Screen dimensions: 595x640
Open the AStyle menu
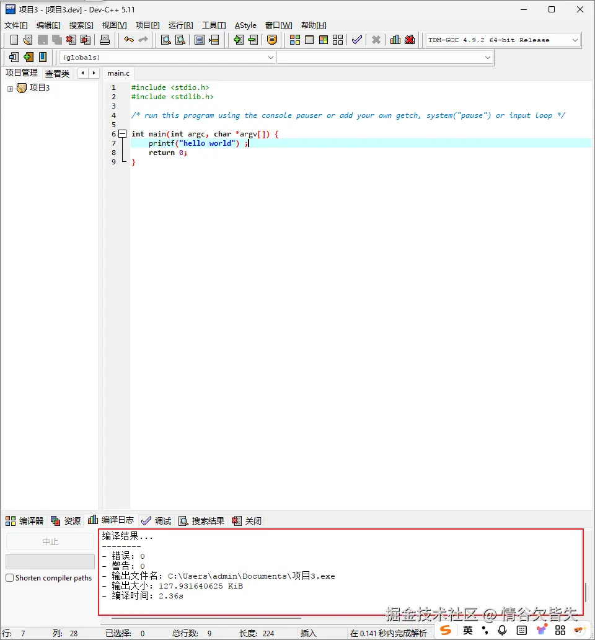click(x=245, y=25)
